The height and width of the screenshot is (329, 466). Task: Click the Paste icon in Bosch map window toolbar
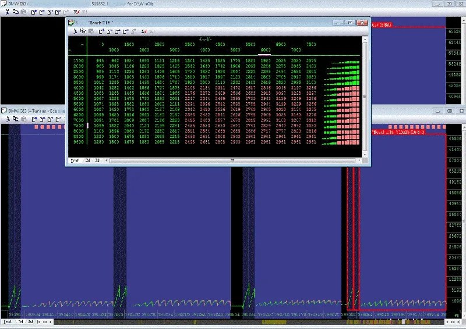pyautogui.click(x=91, y=31)
